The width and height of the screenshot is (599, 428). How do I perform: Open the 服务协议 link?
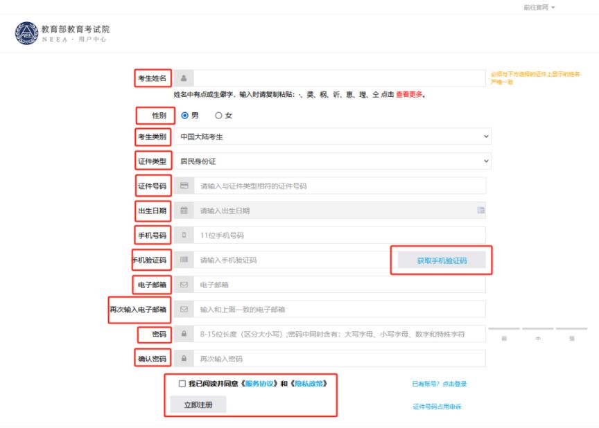coord(259,384)
